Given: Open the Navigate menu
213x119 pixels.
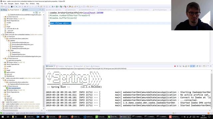Looking at the screenshot, I should (x=11, y=4).
